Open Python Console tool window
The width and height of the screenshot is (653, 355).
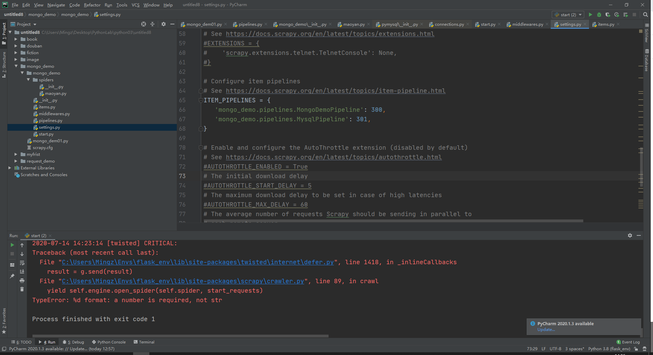(x=109, y=342)
